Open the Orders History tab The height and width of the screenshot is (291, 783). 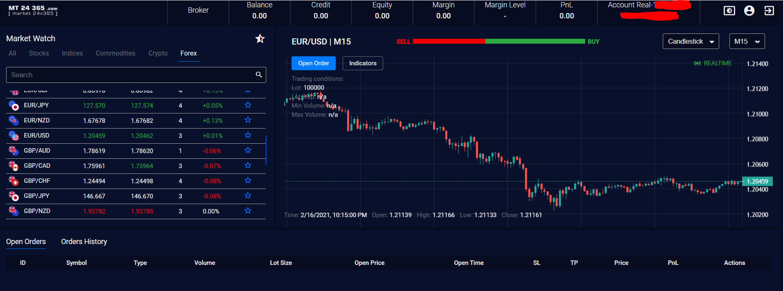84,242
